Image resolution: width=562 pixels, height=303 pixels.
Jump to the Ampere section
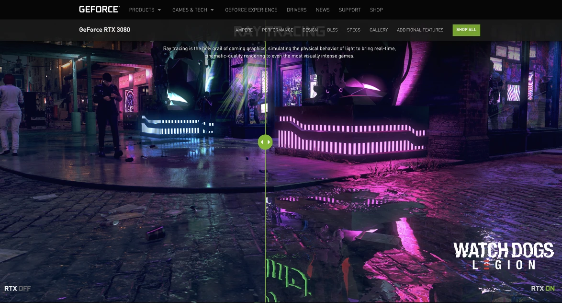244,30
